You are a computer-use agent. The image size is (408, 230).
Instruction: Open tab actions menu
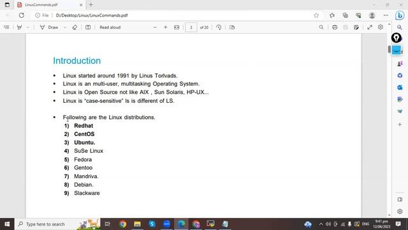[x=7, y=4]
